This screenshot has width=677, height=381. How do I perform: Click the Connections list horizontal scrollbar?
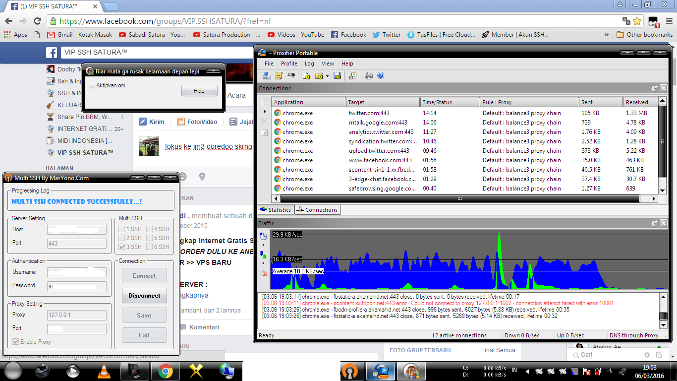click(460, 198)
